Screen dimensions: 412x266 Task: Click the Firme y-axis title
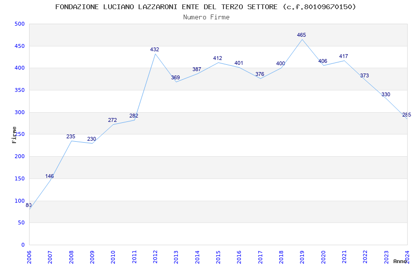point(15,134)
